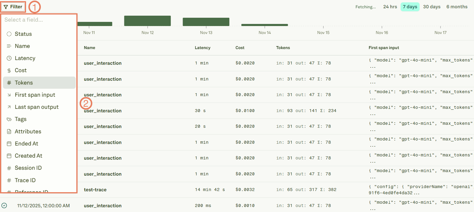Choose Tags from the filter field list

pos(39,119)
